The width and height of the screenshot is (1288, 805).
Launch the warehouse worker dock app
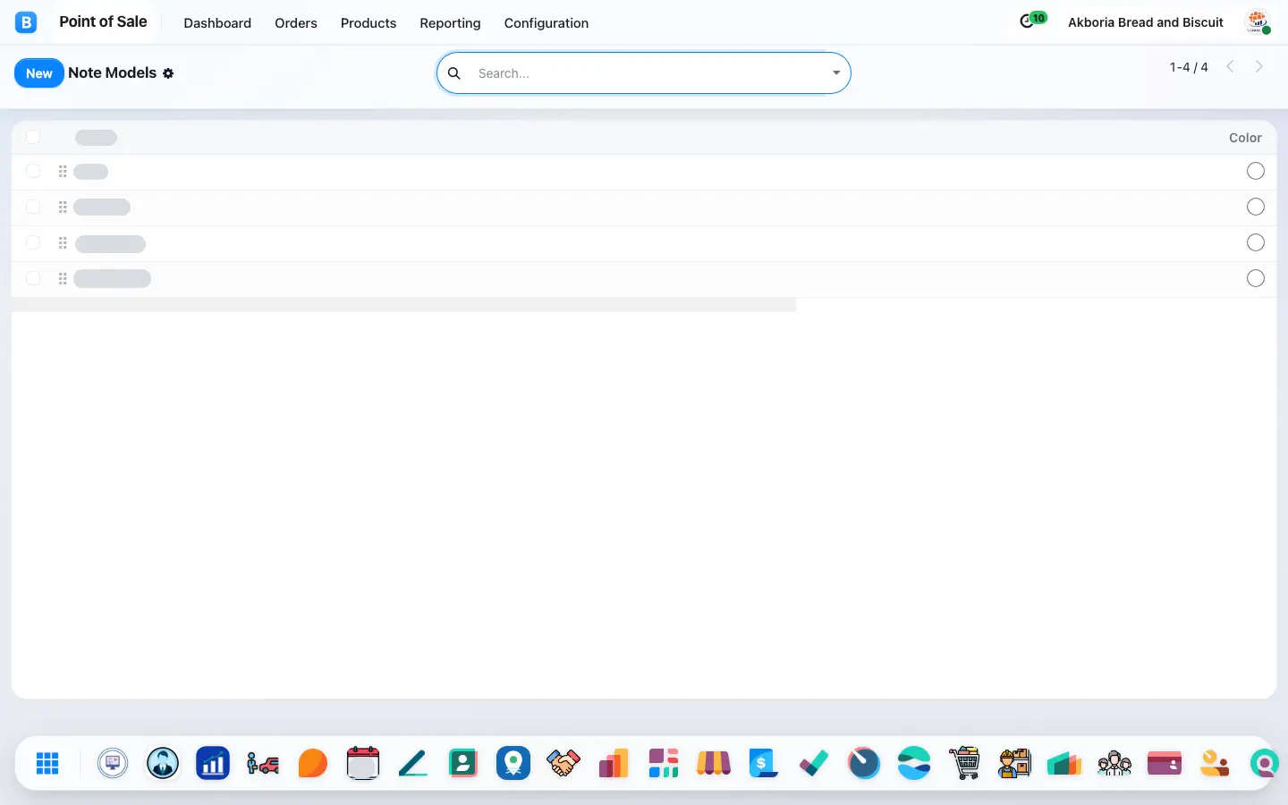click(1014, 763)
